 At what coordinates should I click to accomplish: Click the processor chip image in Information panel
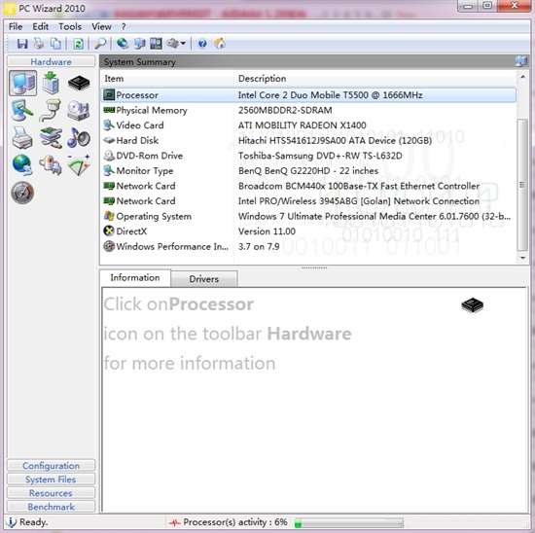pyautogui.click(x=472, y=305)
